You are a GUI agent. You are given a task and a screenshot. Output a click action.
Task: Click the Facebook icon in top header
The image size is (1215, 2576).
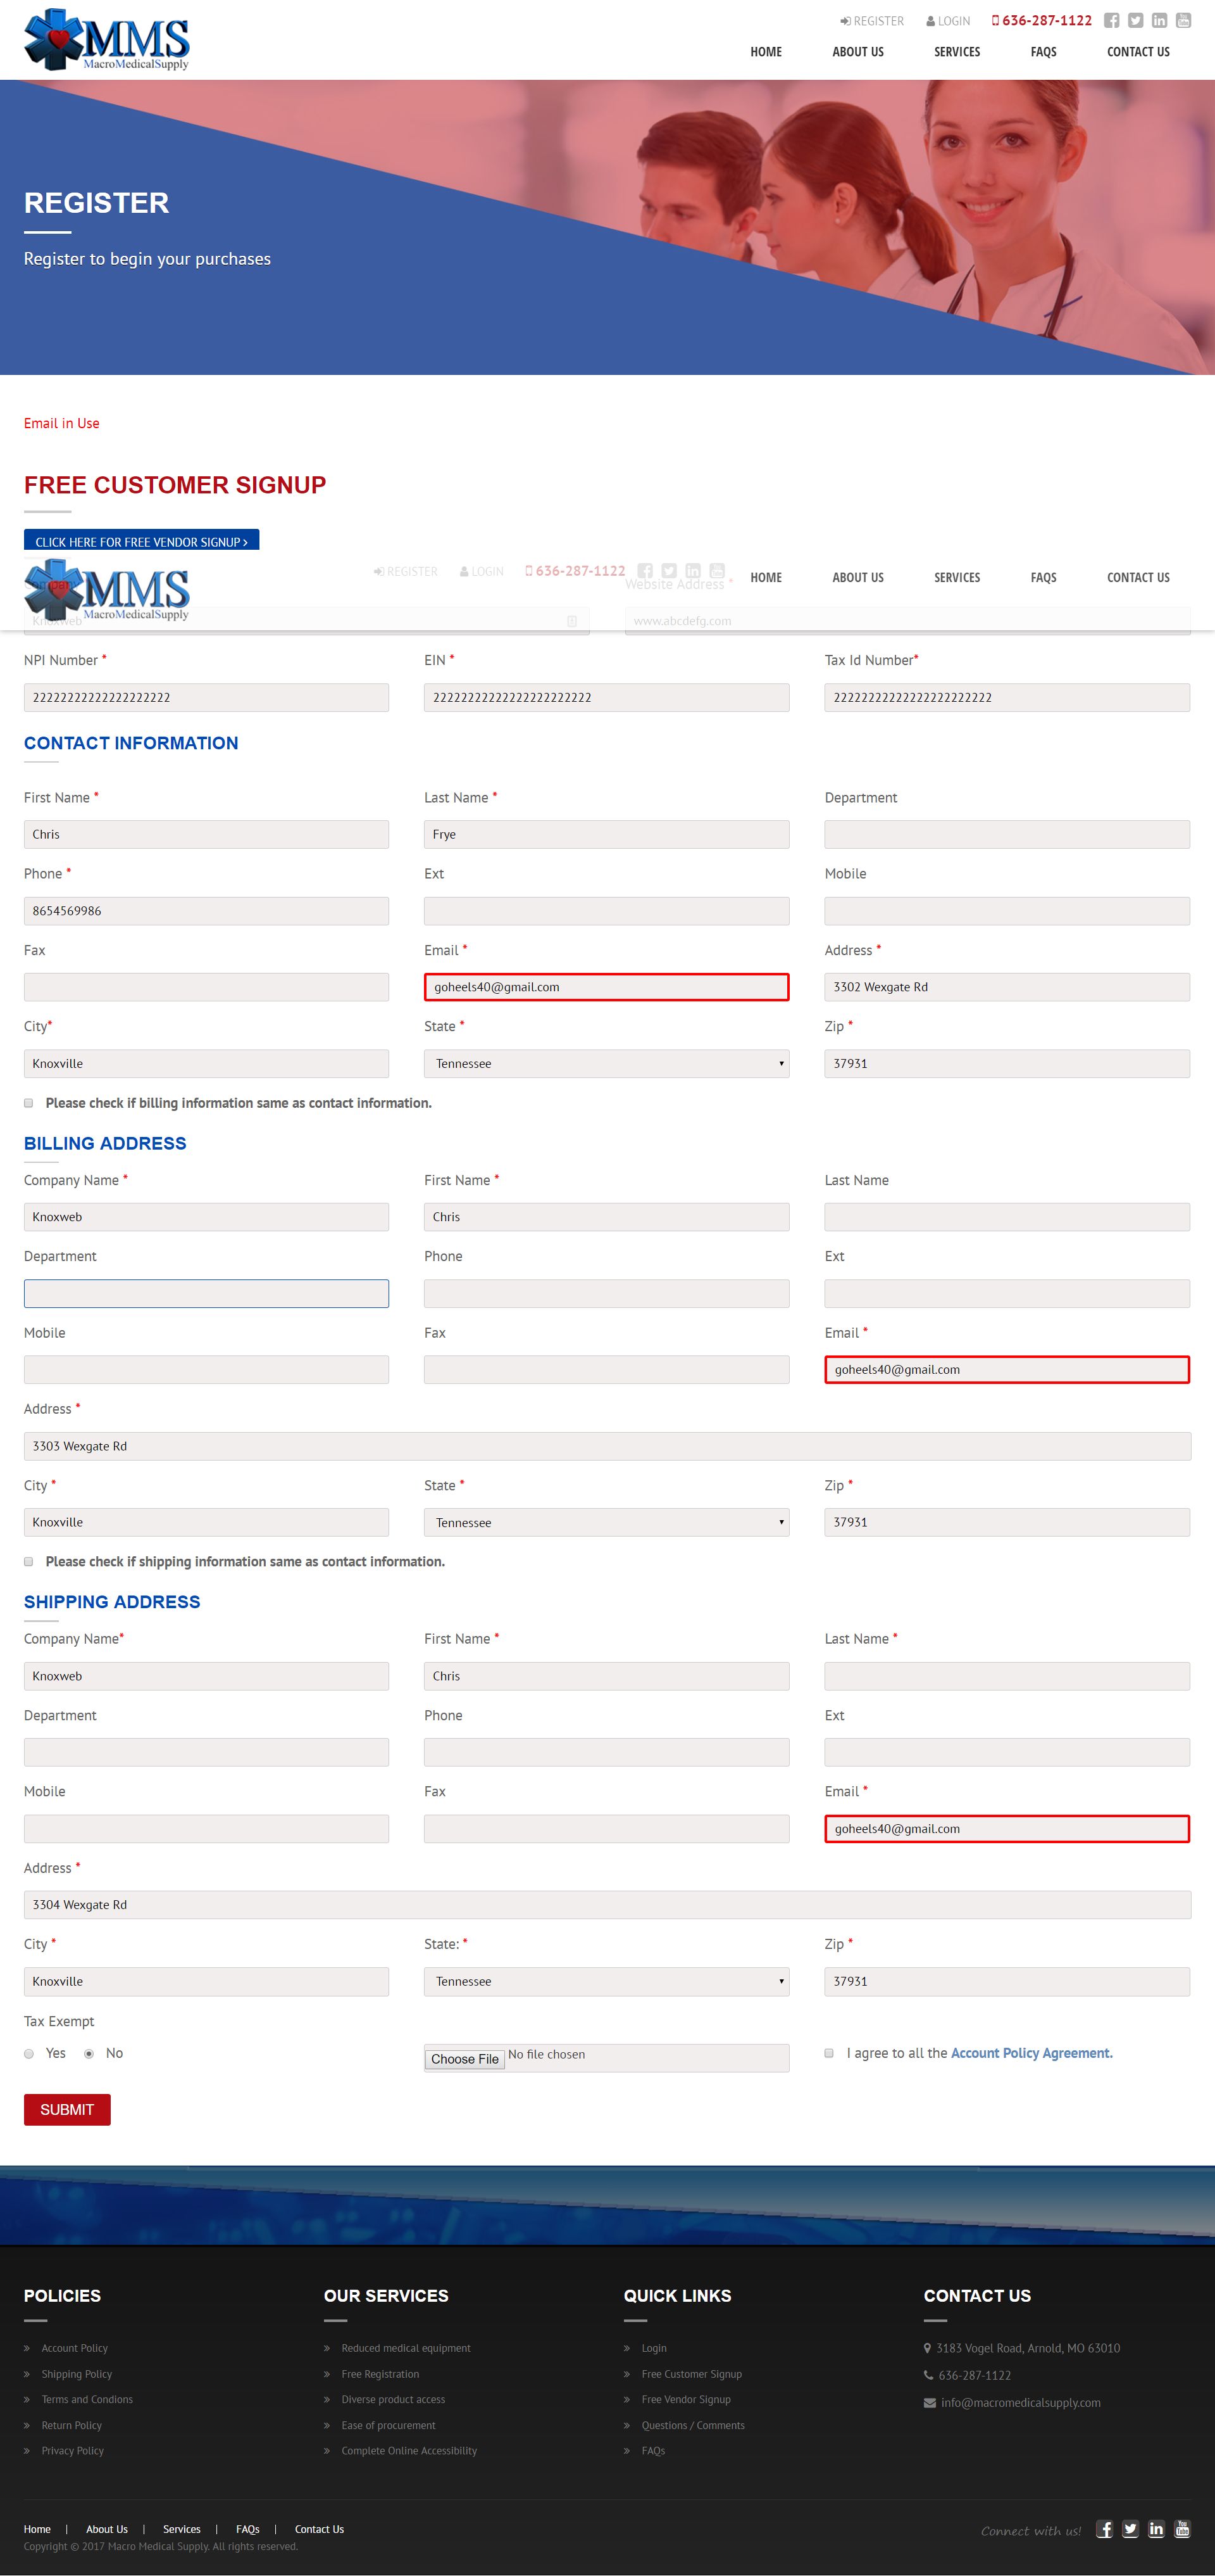coord(1111,21)
